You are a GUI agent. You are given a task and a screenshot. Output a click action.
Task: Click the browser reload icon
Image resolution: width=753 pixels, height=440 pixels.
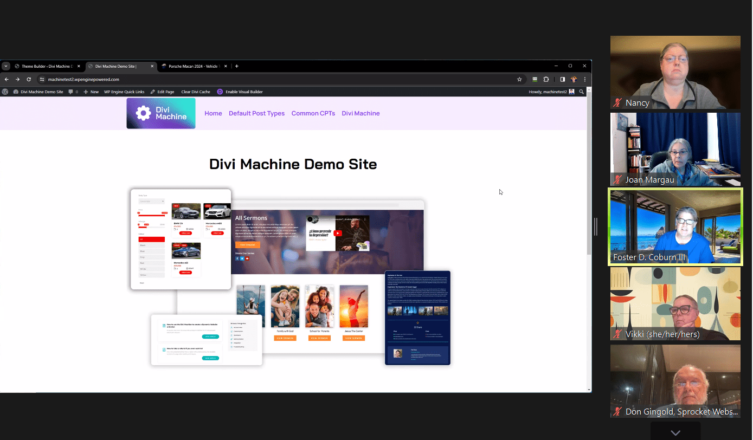pos(29,79)
